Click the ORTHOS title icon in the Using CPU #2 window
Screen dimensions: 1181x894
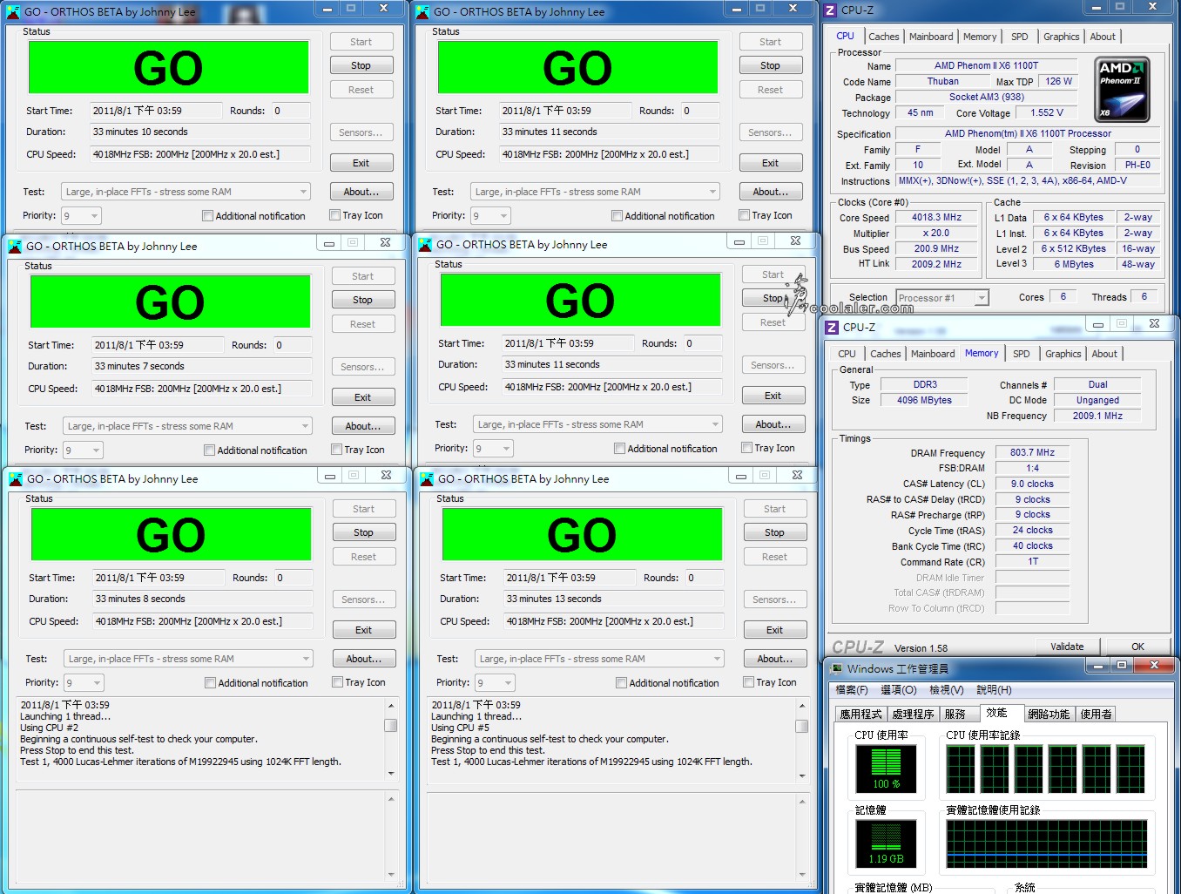(16, 479)
